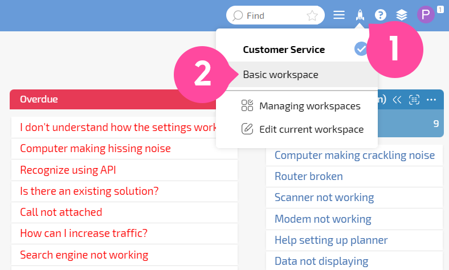Click the column focus frame icon

[x=414, y=100]
